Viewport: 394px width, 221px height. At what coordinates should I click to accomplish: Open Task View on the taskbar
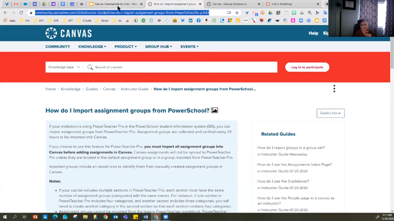24,217
